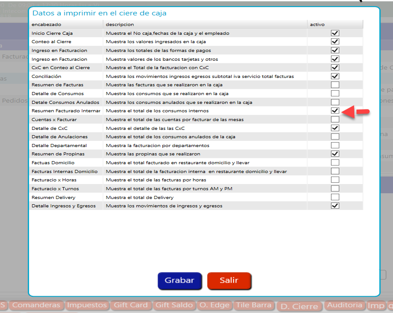393x313 pixels.
Task: Open the Auditoria tab
Action: pos(345,305)
